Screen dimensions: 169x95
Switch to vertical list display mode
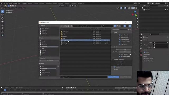click(x=115, y=26)
